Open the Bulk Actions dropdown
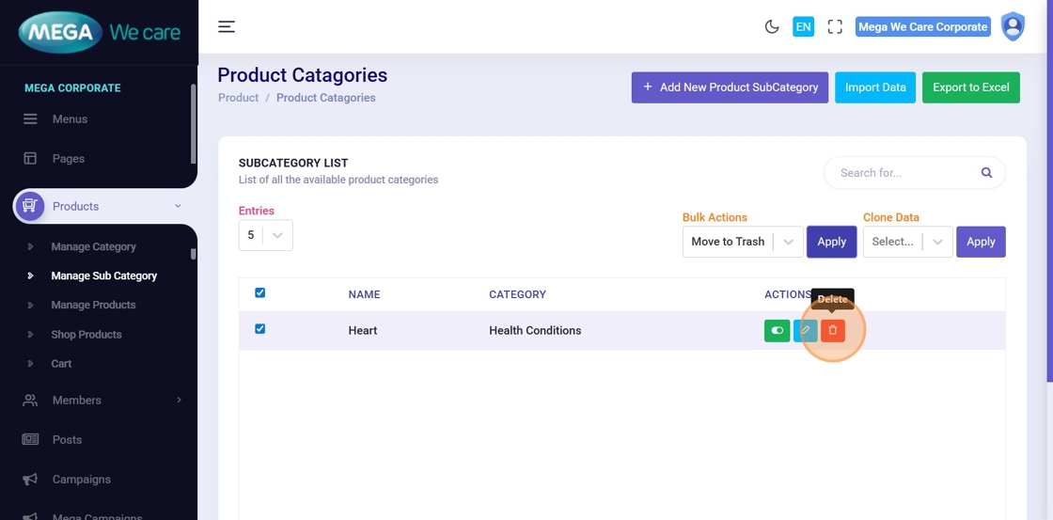Screen dimensions: 1053x520 click(x=742, y=242)
